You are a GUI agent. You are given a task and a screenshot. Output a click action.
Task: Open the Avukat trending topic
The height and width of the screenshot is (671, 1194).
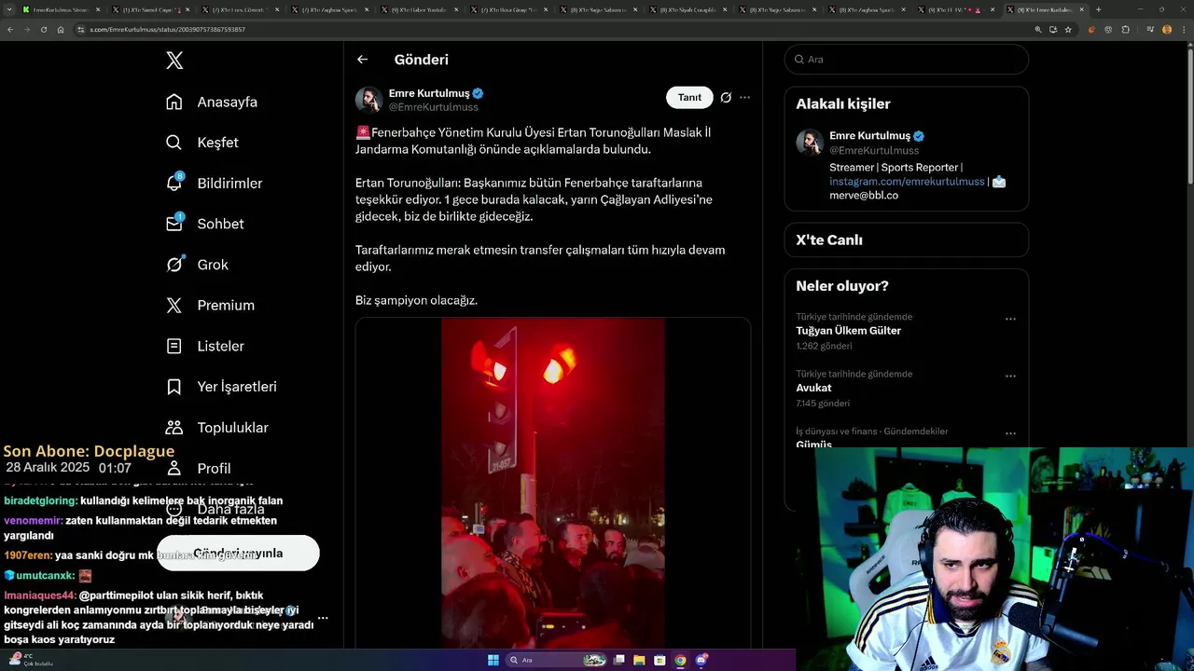point(813,388)
